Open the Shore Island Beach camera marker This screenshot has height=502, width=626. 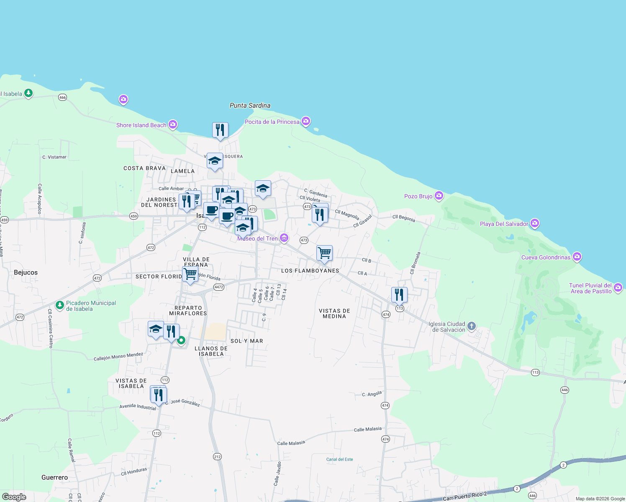(x=173, y=125)
